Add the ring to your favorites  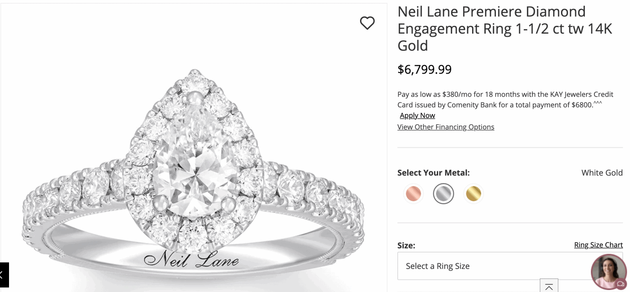[367, 23]
